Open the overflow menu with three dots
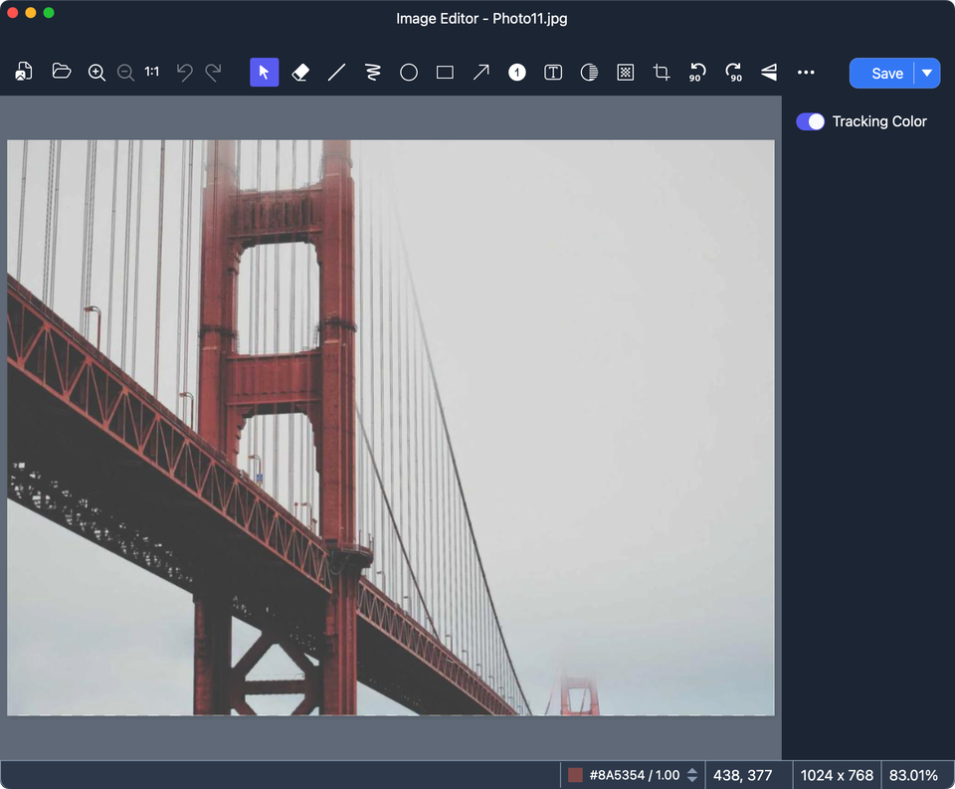This screenshot has width=955, height=789. click(806, 72)
